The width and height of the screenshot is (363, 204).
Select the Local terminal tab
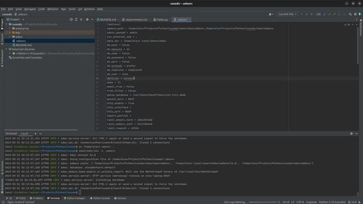24,134
